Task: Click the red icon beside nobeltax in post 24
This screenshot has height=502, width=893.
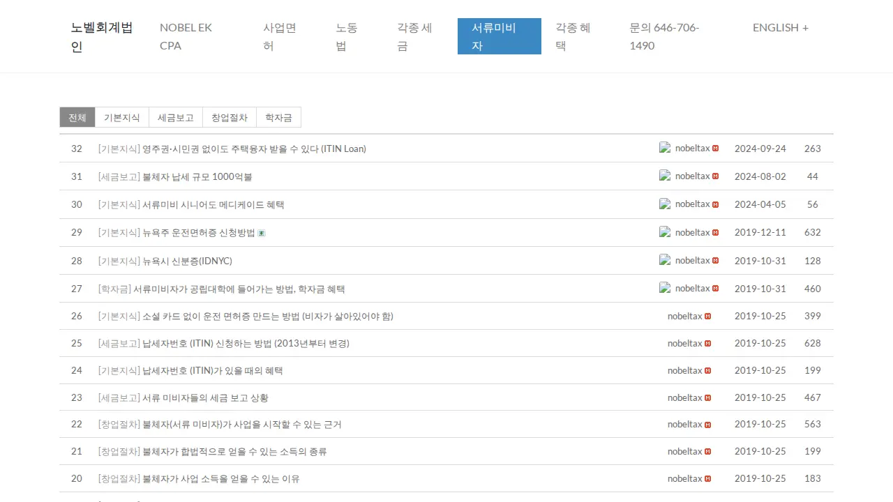Action: pos(708,371)
